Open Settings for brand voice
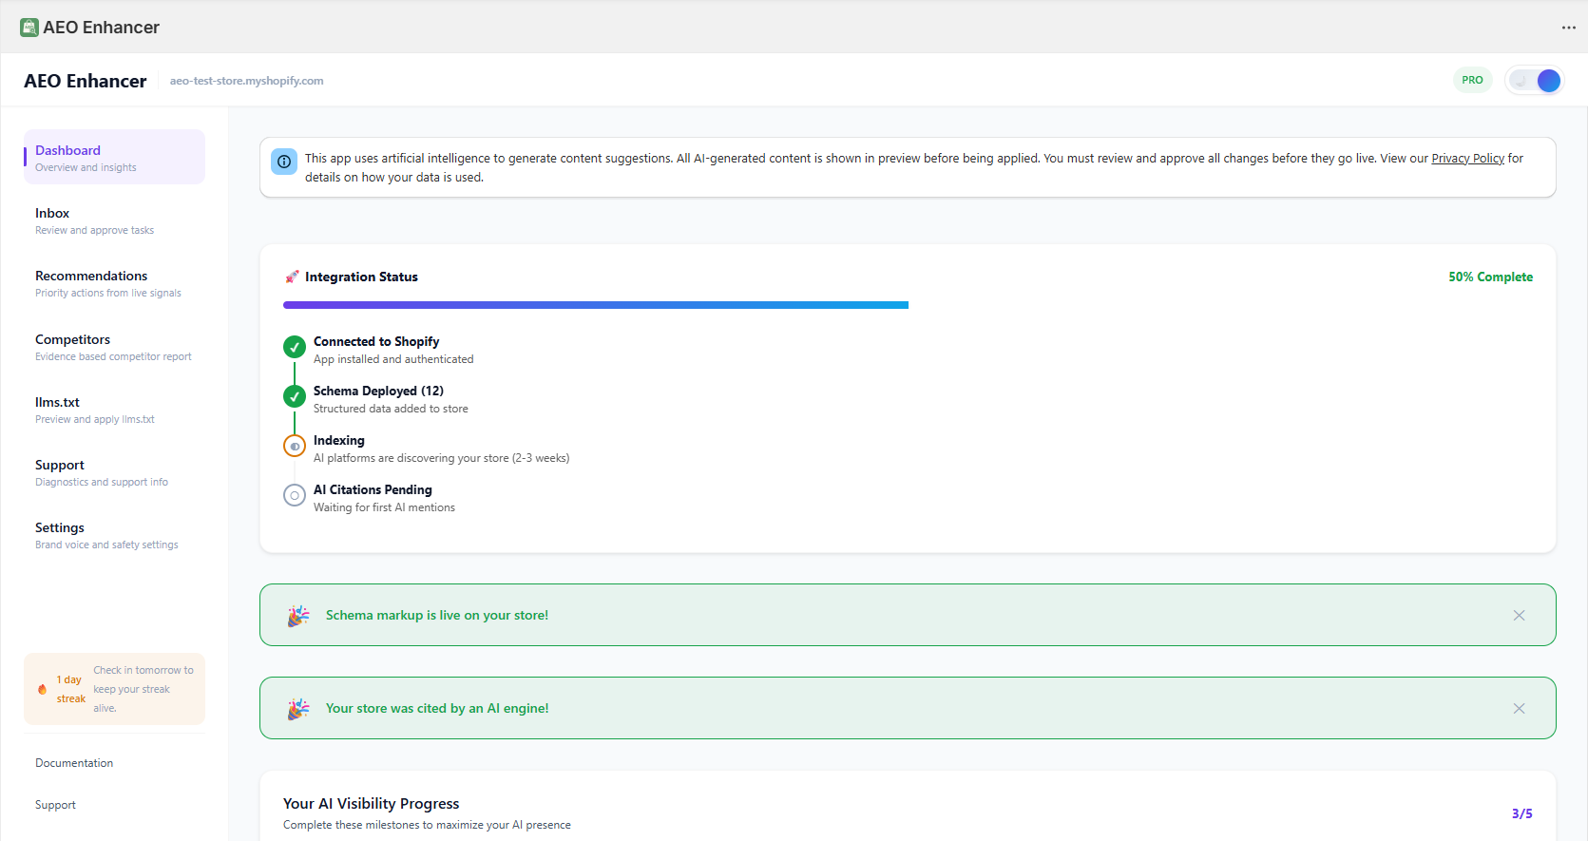Screen dimensions: 1588x841 (x=114, y=535)
